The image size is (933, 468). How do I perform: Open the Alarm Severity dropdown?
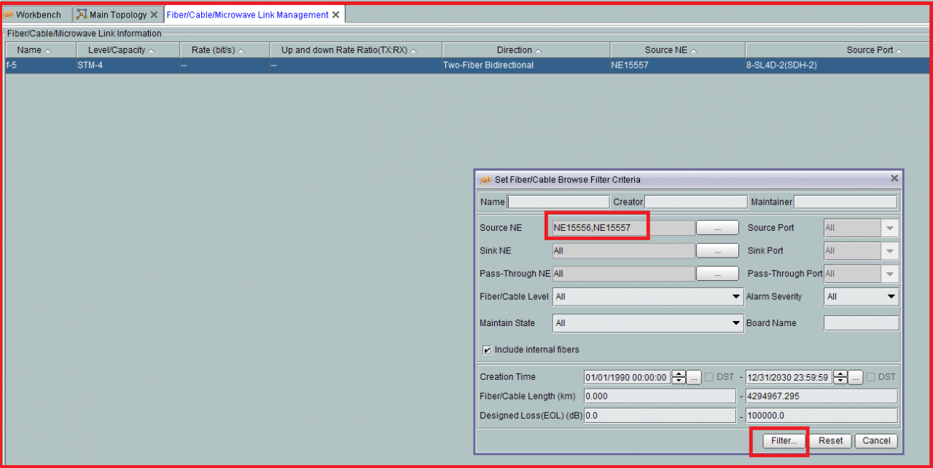891,297
